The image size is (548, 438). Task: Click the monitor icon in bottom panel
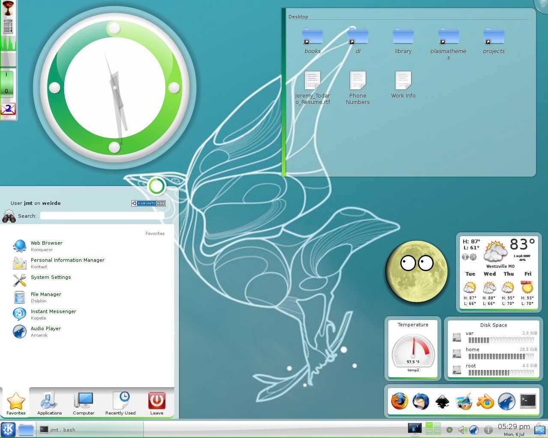click(414, 429)
